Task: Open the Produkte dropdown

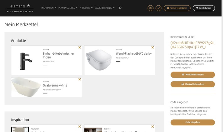Action: point(86,8)
